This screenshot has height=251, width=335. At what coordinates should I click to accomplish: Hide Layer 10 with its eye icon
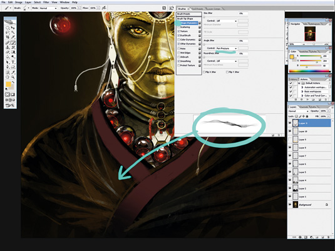pyautogui.click(x=290, y=131)
